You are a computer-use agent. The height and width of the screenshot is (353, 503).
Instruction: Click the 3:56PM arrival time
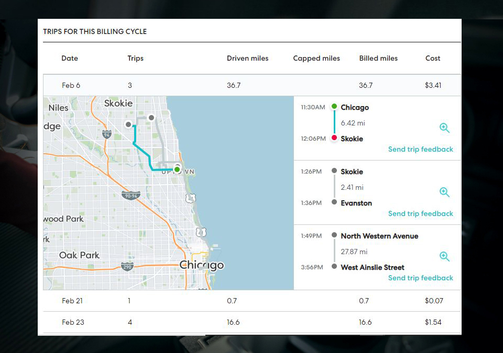click(312, 267)
